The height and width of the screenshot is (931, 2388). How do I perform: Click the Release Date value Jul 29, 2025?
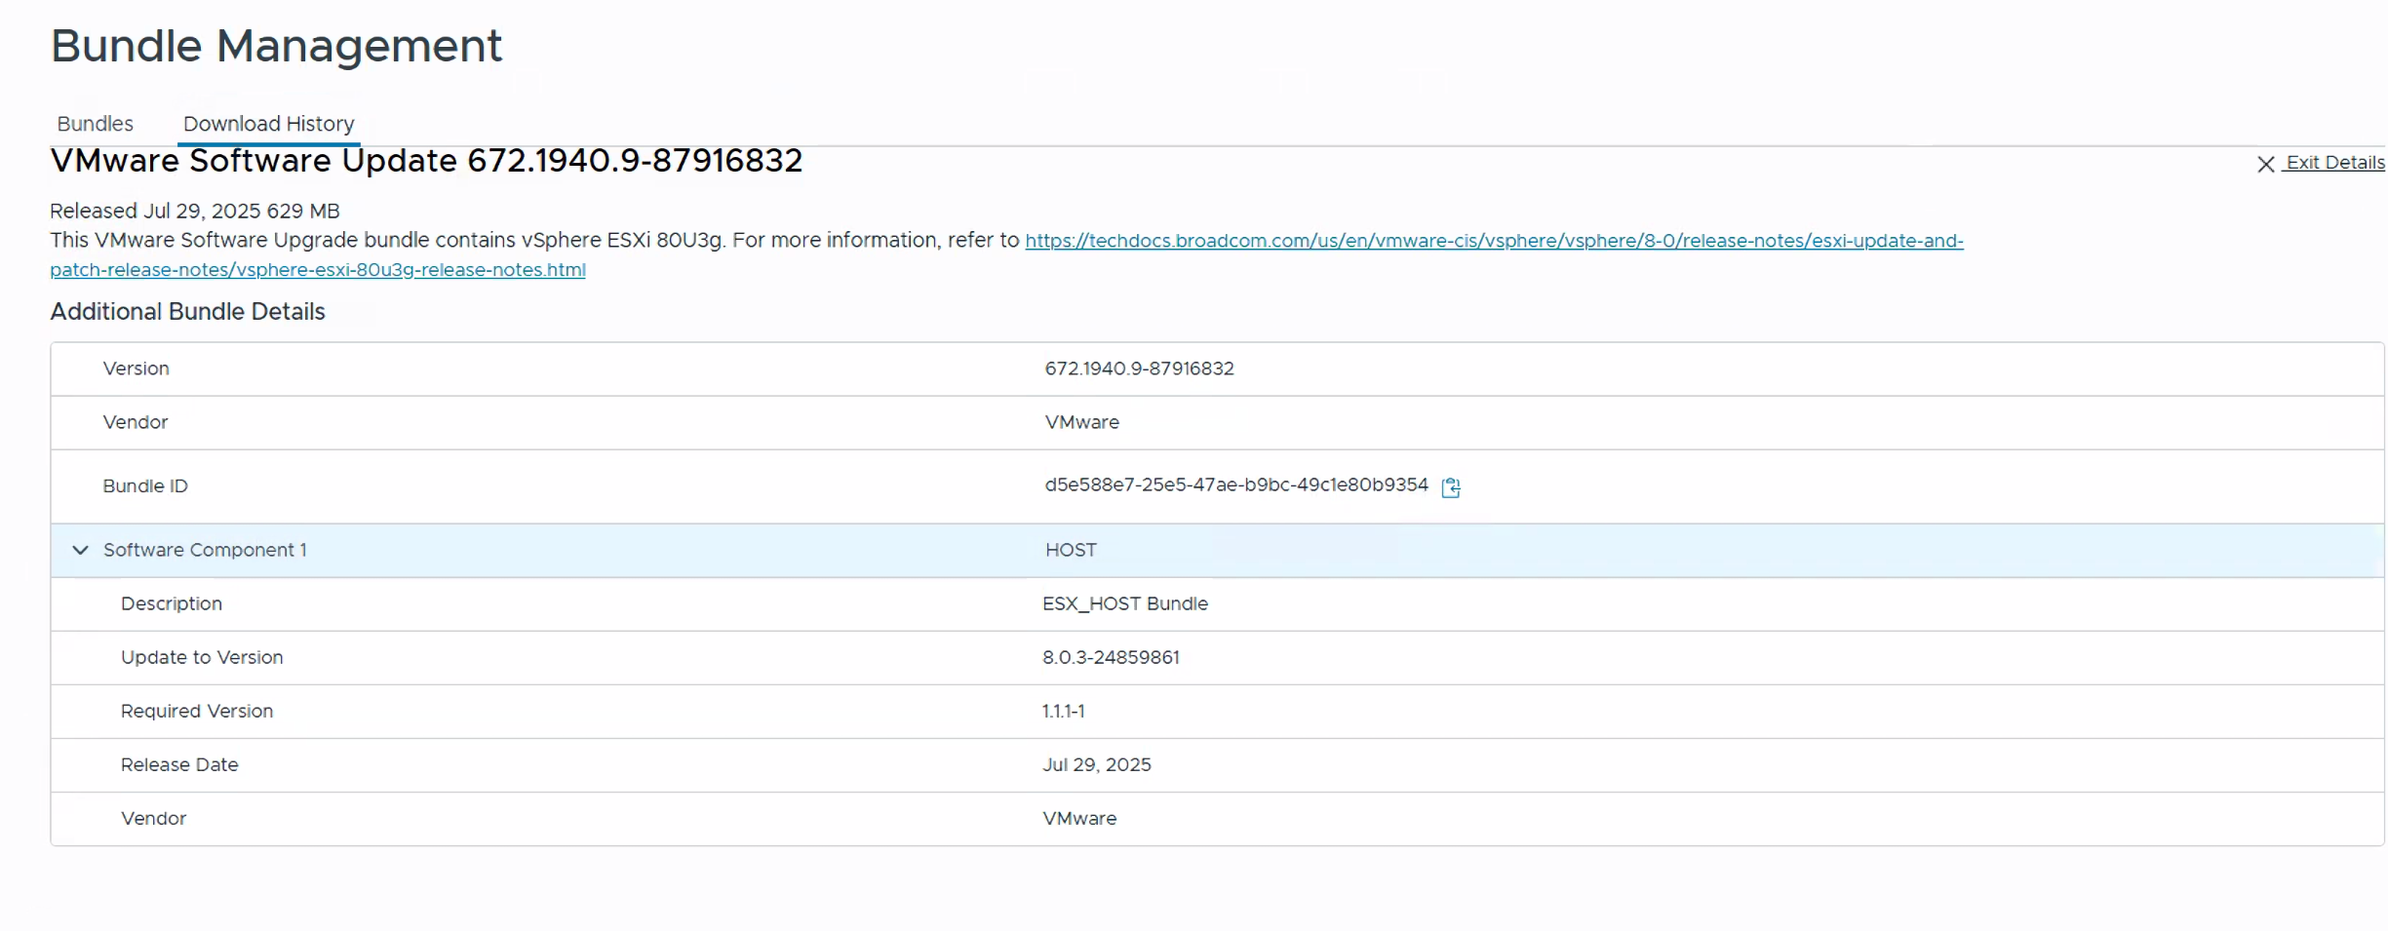coord(1096,764)
